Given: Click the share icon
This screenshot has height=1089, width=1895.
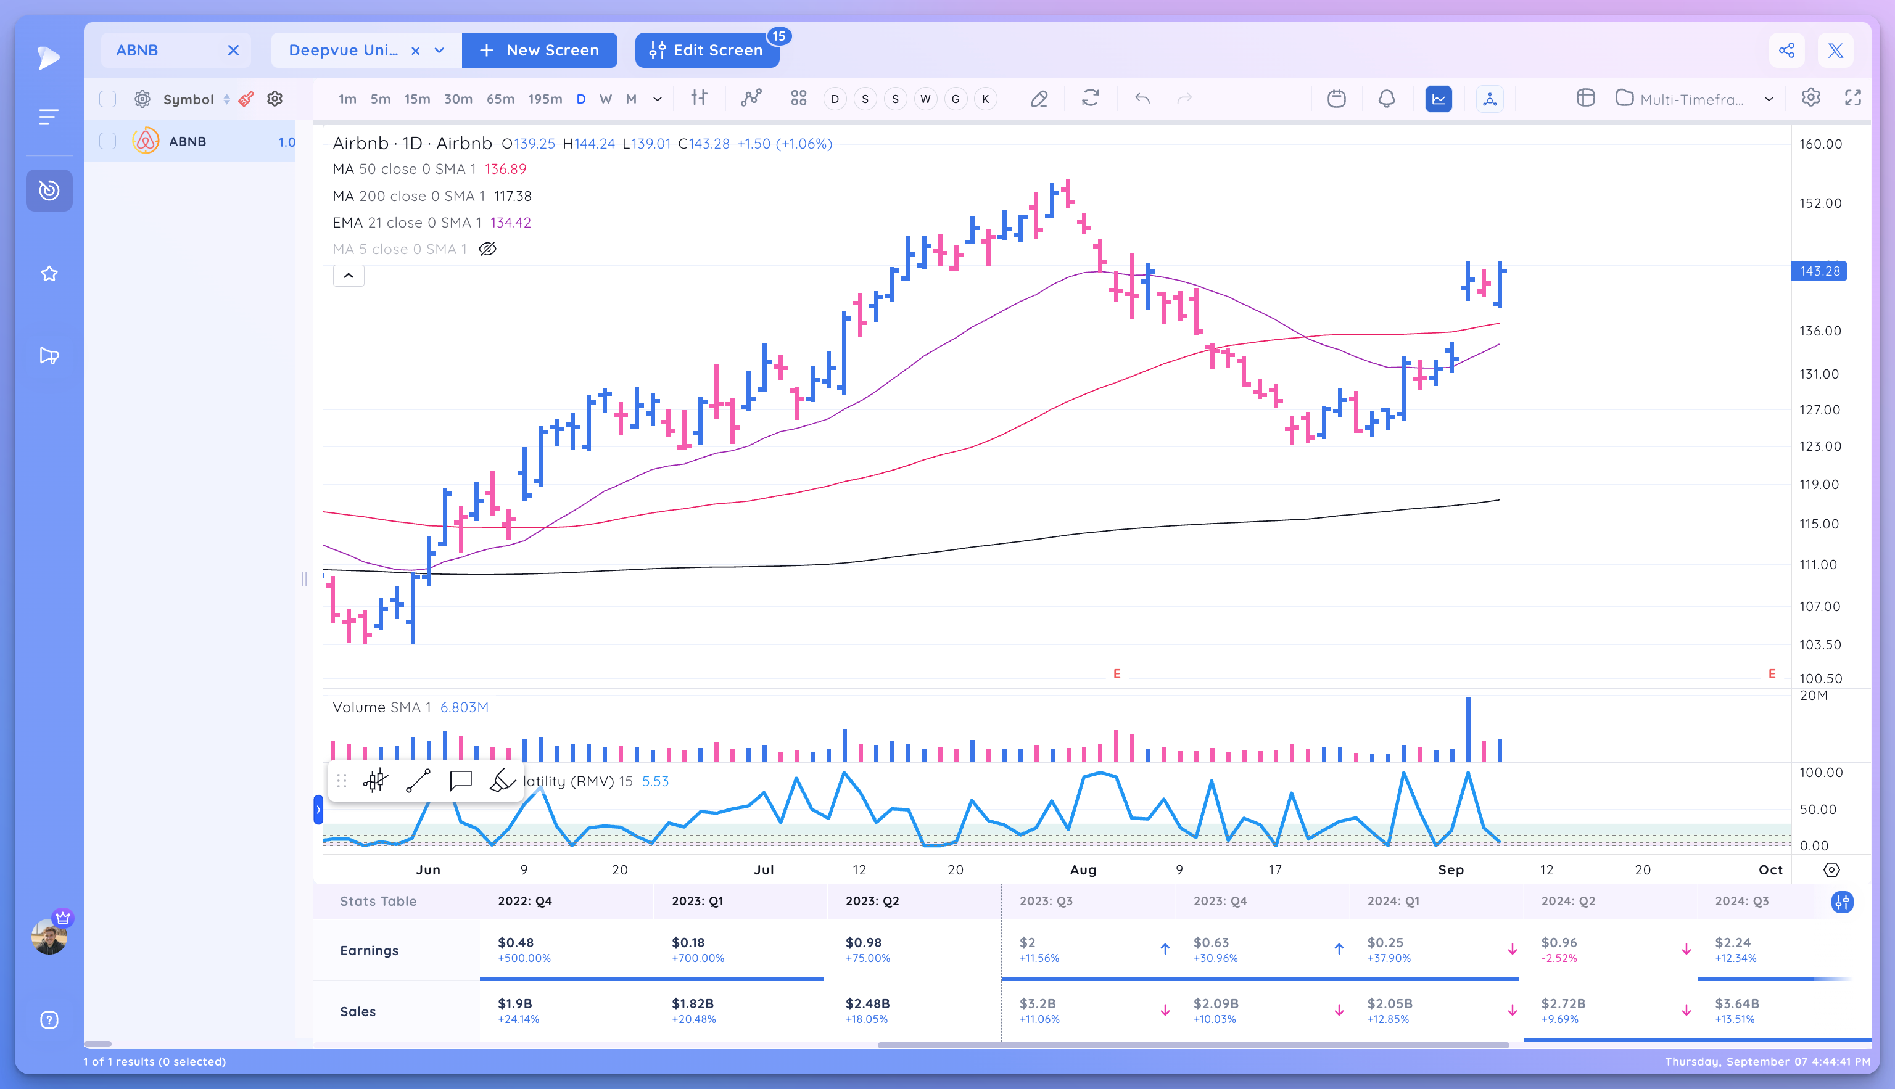Looking at the screenshot, I should click(1786, 50).
